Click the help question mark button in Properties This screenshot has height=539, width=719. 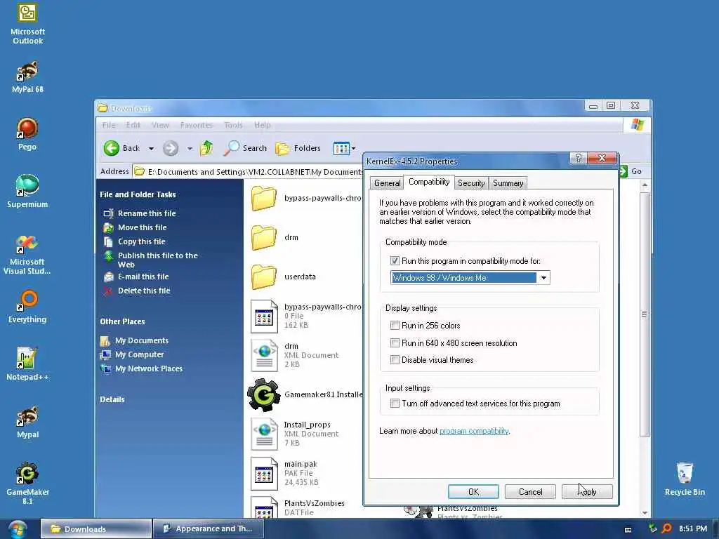coord(578,158)
